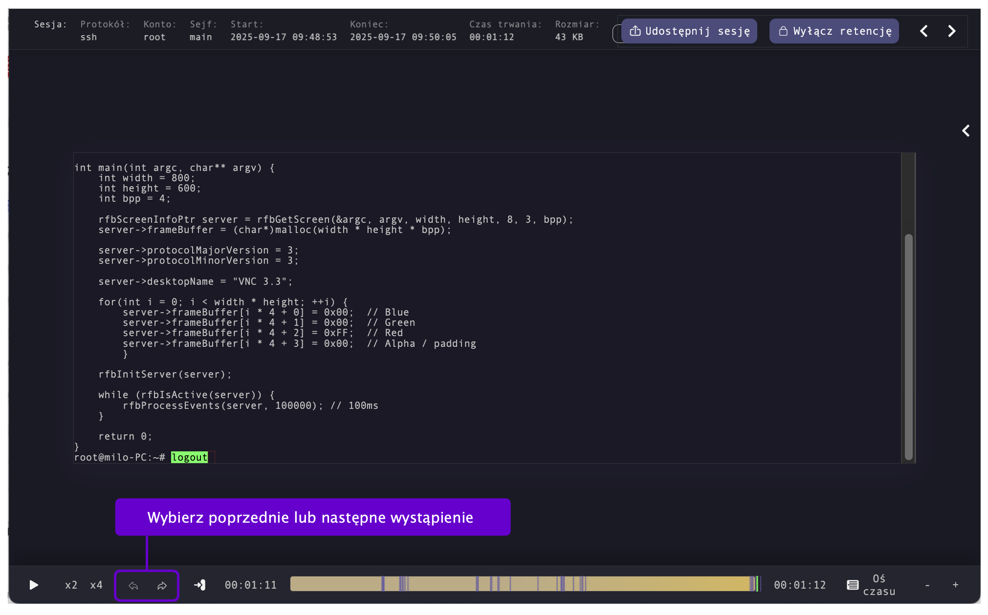Go to previous session chevron

tap(923, 31)
